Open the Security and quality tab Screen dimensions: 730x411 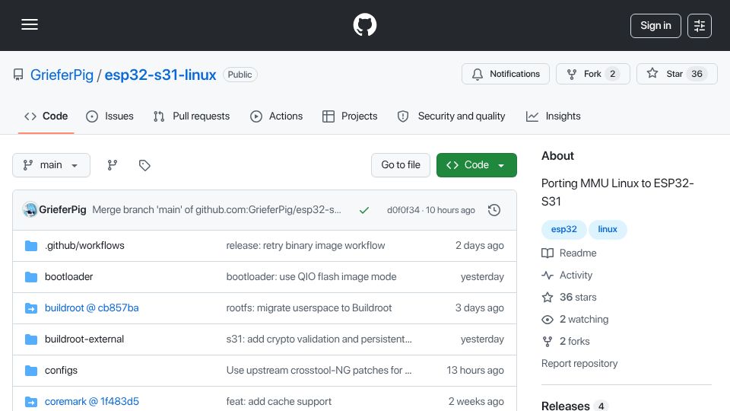pyautogui.click(x=451, y=116)
